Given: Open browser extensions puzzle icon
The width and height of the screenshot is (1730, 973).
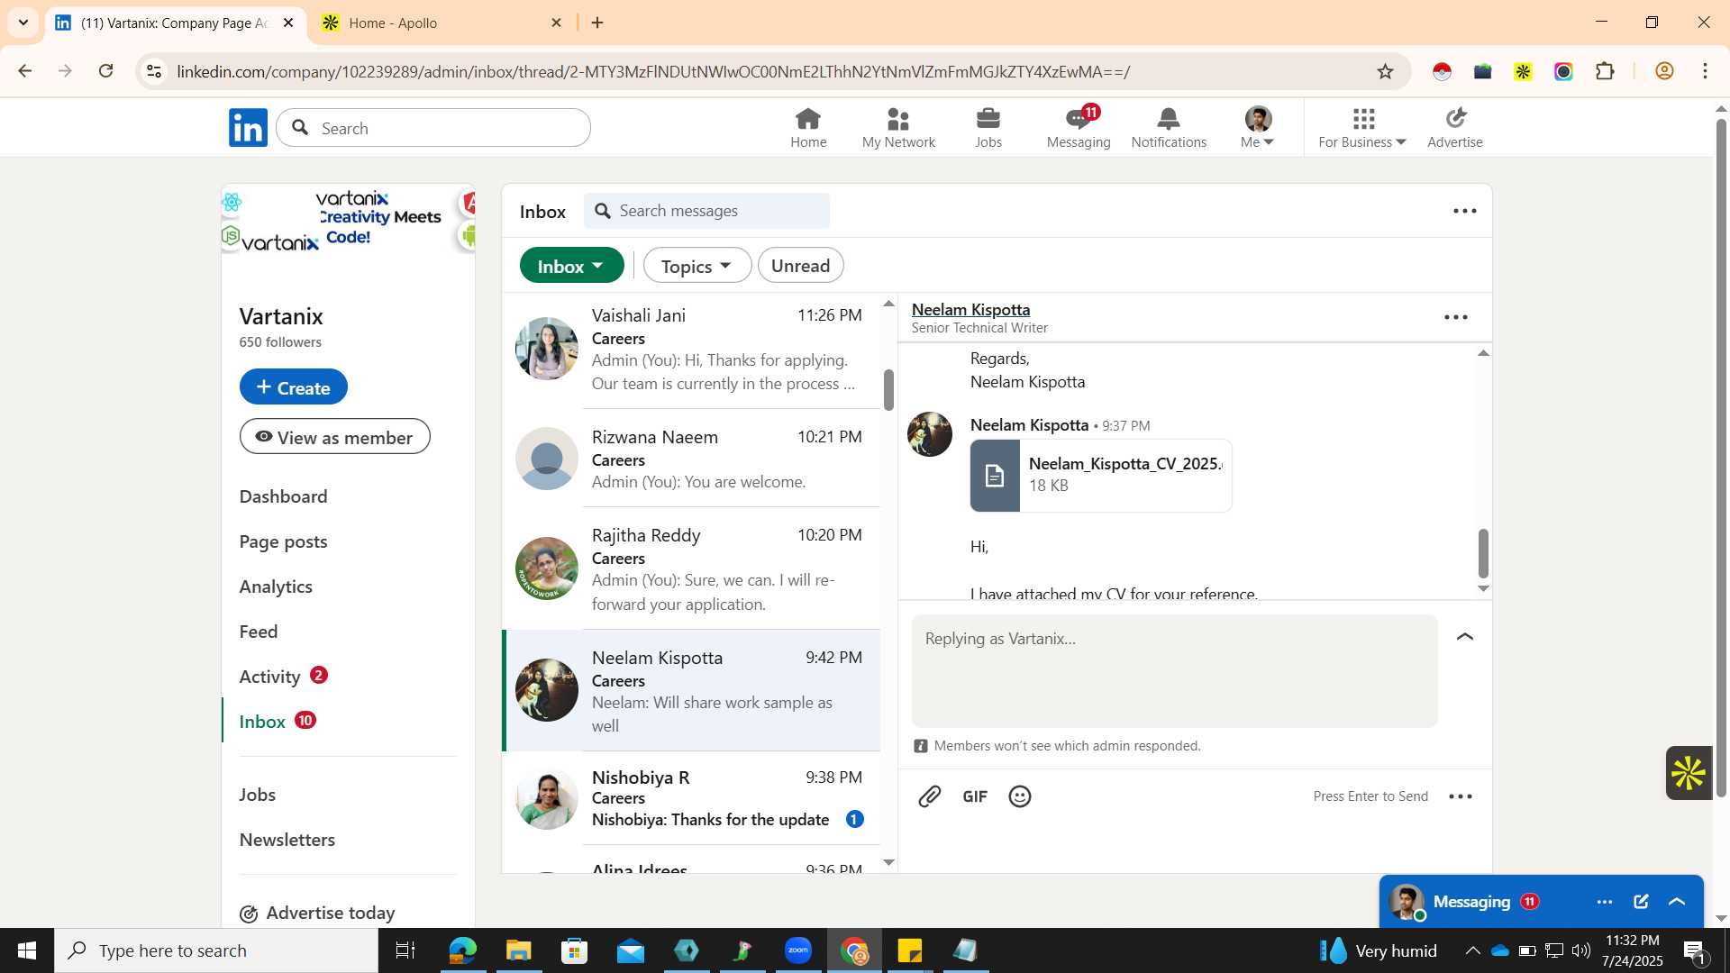Looking at the screenshot, I should (x=1605, y=71).
